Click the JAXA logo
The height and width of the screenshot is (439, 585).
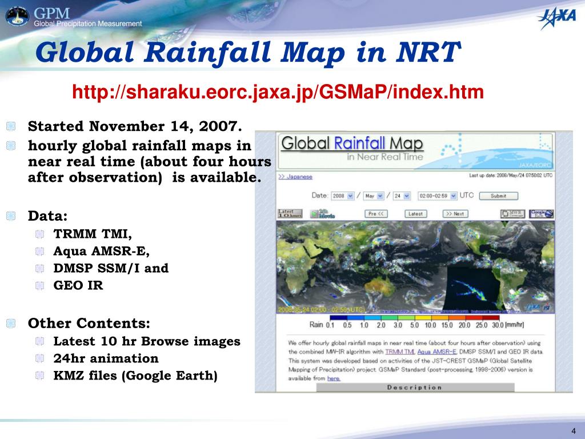tap(557, 17)
